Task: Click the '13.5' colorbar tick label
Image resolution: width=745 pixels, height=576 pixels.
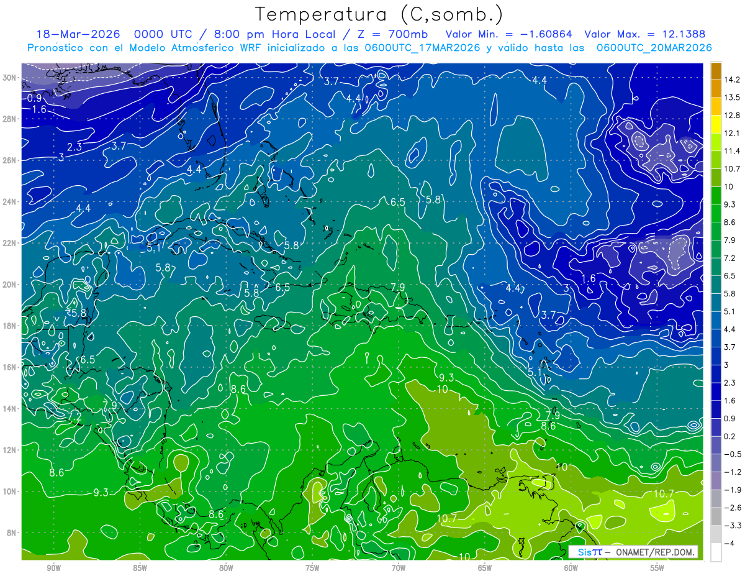Action: 732,98
